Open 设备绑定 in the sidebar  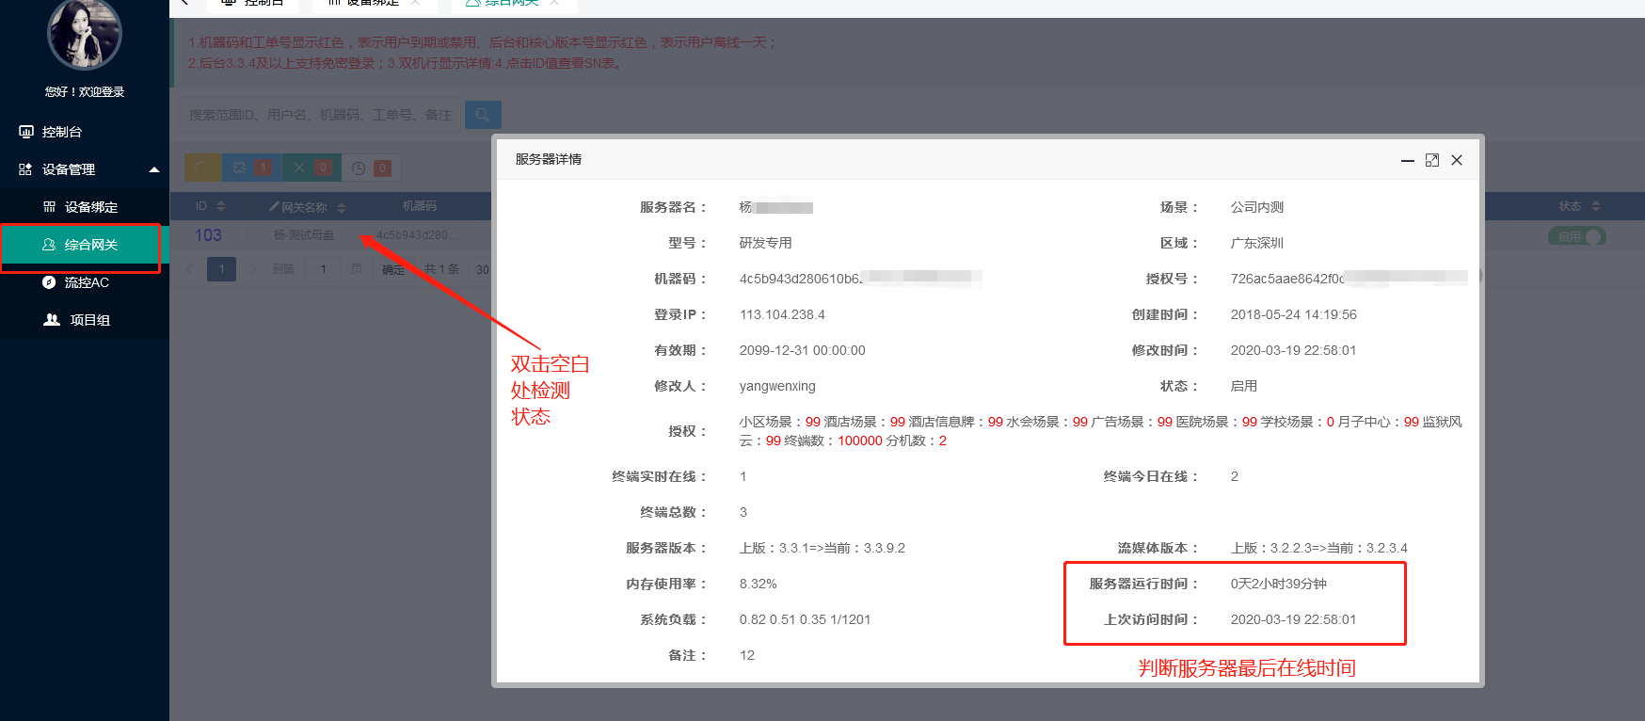click(90, 207)
